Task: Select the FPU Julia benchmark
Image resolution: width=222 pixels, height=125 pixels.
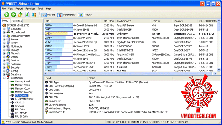Action: click(20, 109)
